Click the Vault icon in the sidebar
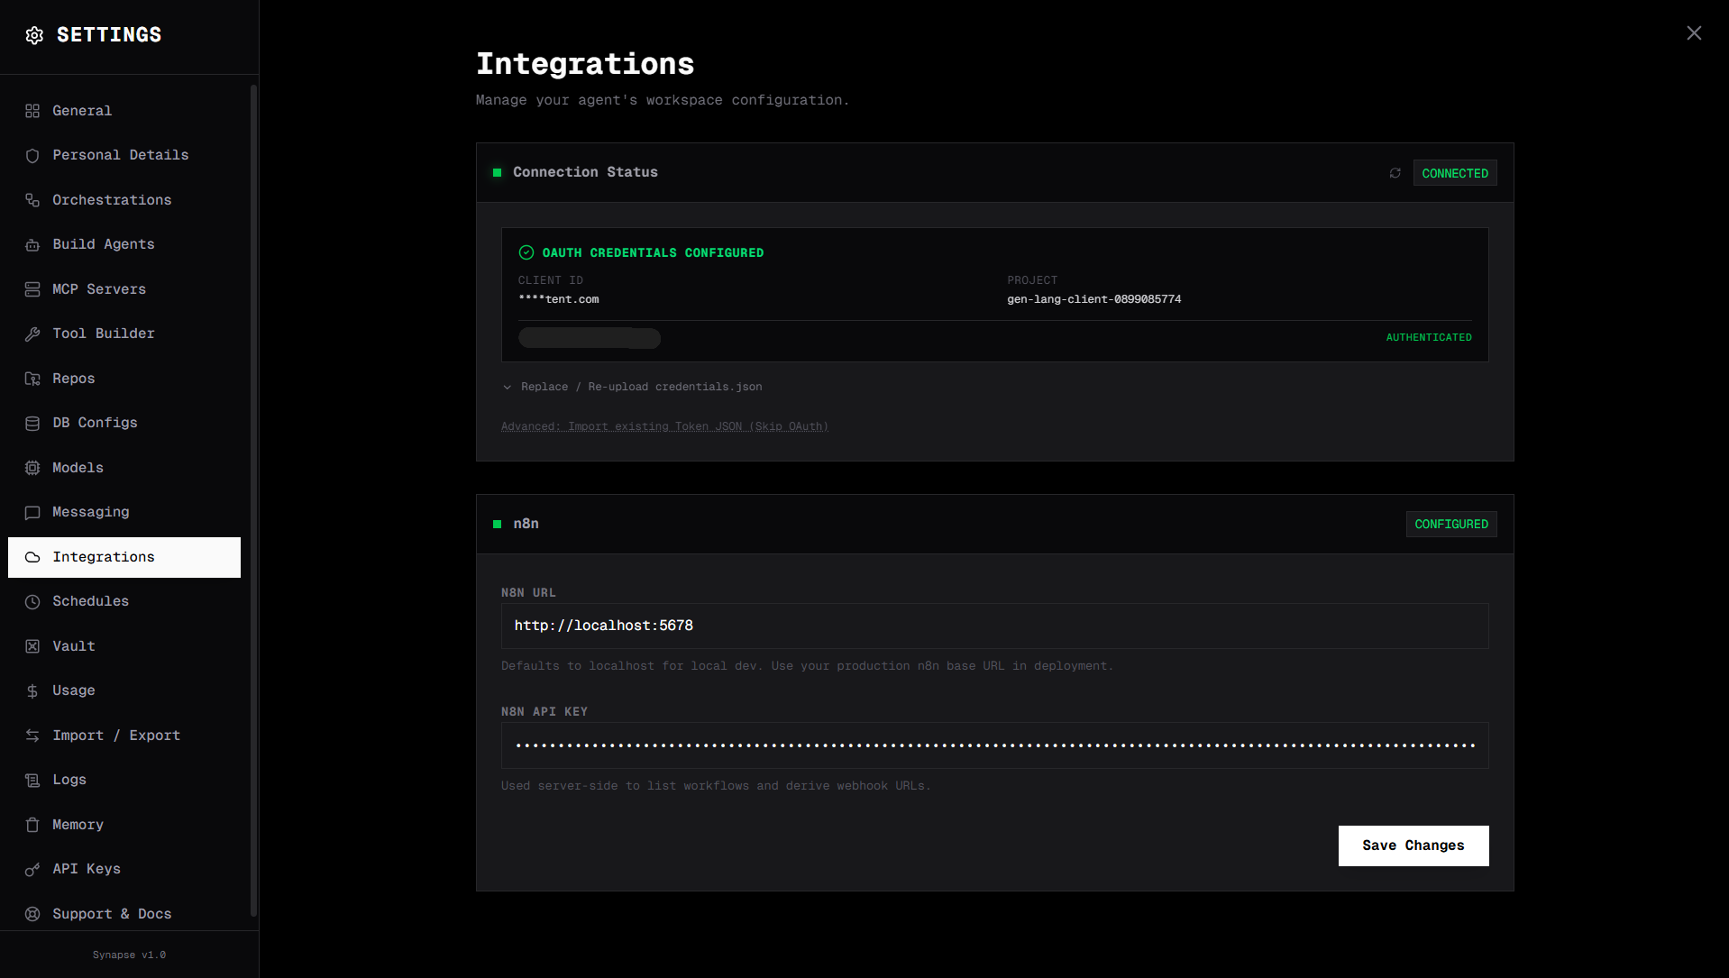The image size is (1729, 978). [x=32, y=646]
